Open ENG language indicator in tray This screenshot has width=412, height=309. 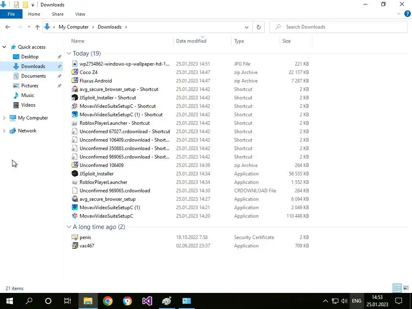click(356, 301)
